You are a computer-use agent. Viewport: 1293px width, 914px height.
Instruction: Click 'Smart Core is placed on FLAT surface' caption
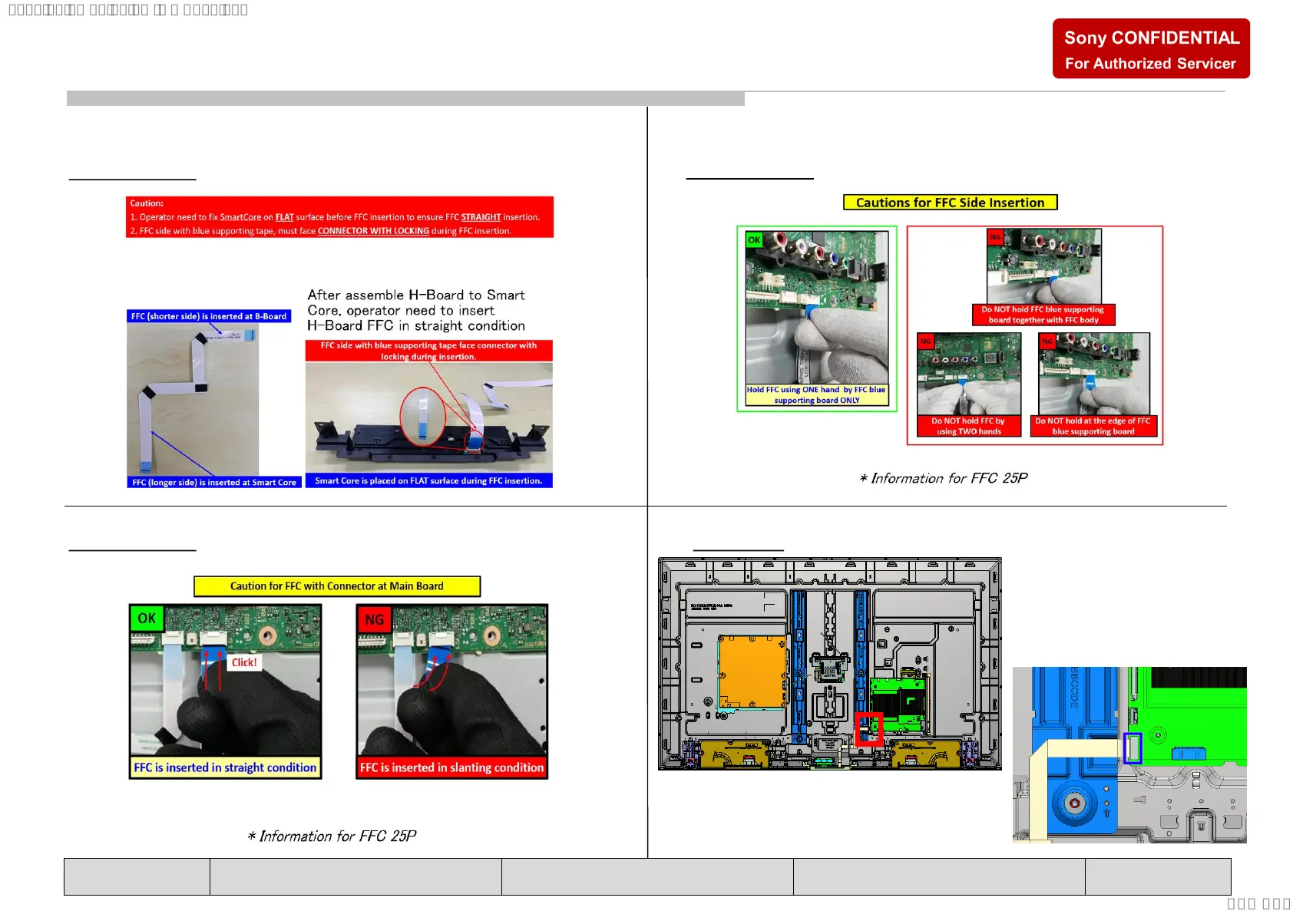pos(428,481)
